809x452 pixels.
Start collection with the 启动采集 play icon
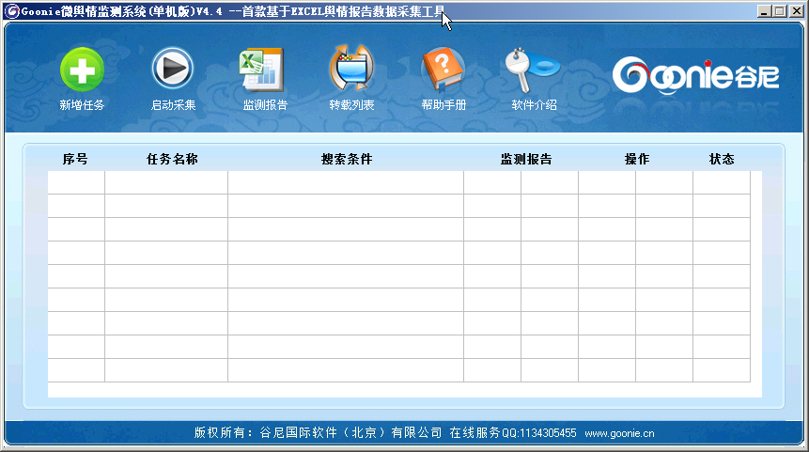pos(173,70)
